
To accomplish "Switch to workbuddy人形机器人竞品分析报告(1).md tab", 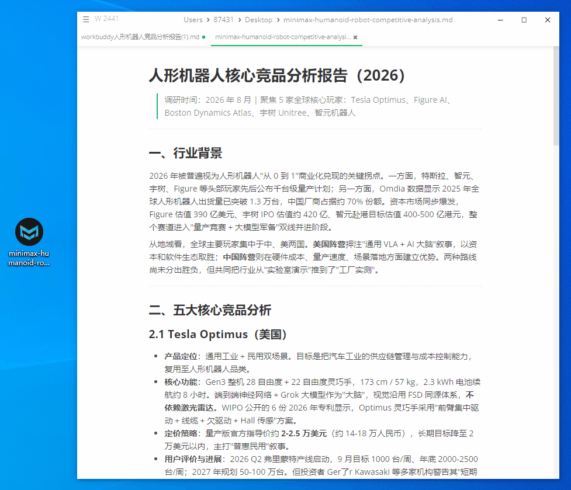I will coord(140,37).
